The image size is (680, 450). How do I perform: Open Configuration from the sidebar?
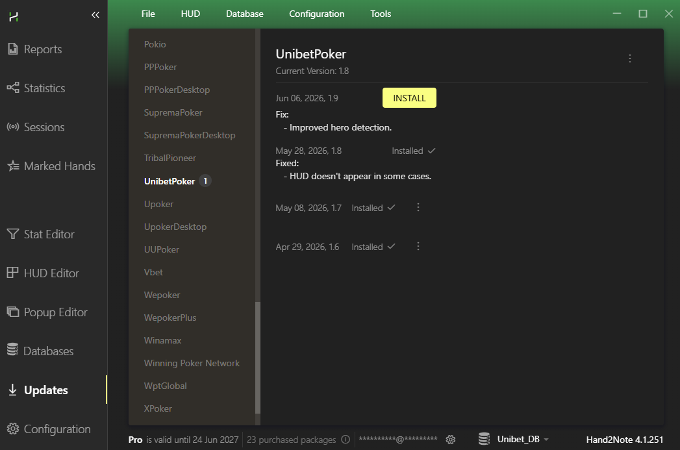click(x=49, y=429)
